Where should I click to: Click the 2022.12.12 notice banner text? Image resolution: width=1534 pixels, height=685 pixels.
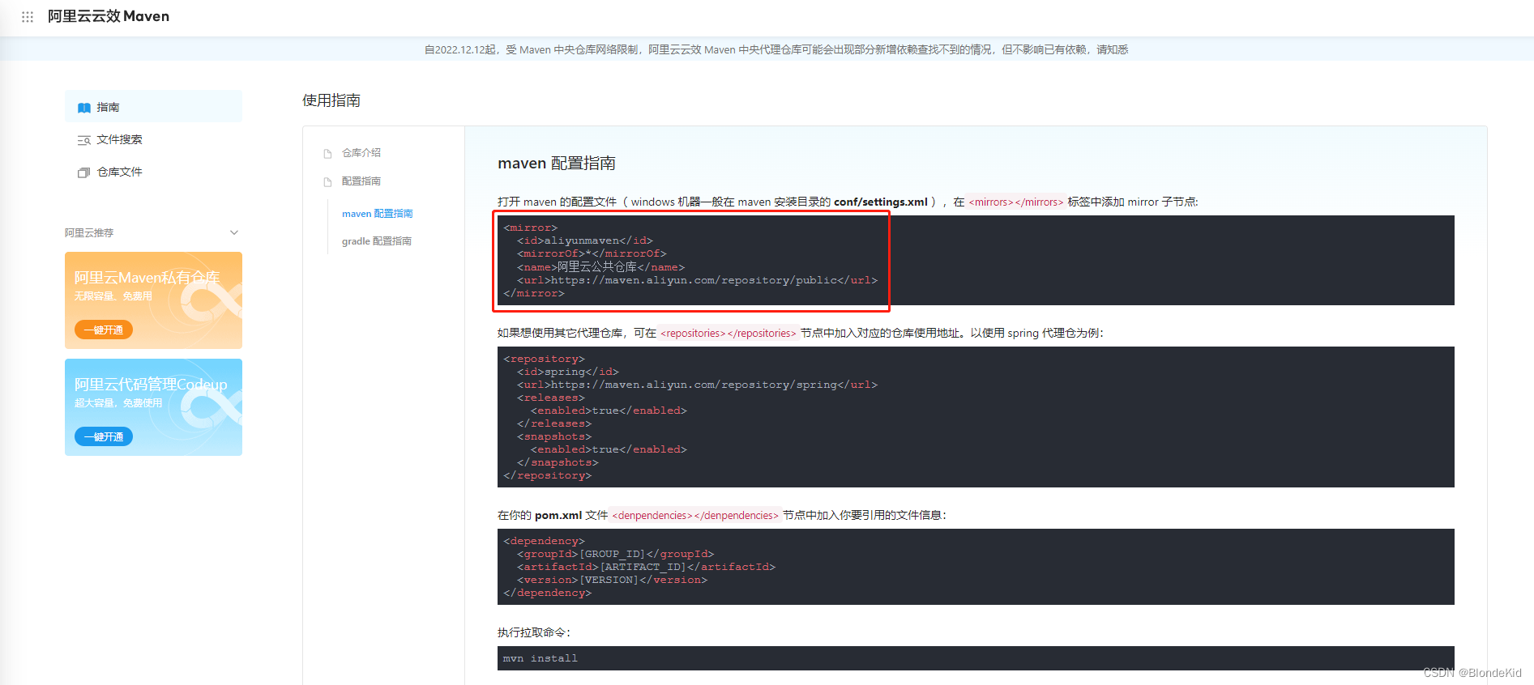click(776, 50)
